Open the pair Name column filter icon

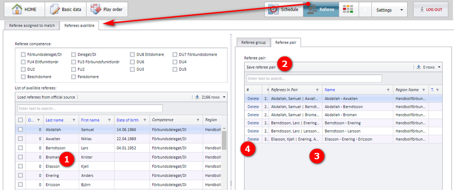click(x=388, y=90)
